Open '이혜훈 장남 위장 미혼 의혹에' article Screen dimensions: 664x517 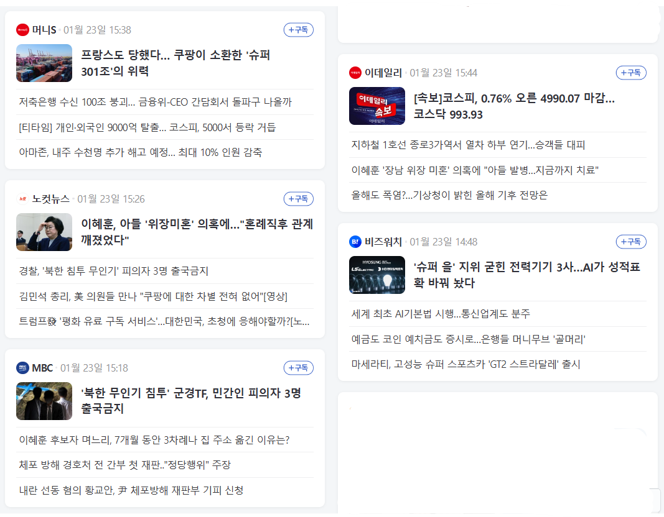coord(475,170)
